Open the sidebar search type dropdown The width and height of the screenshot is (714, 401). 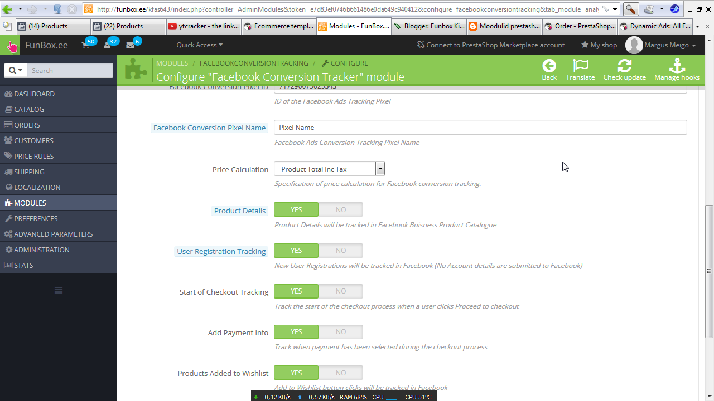coord(16,70)
